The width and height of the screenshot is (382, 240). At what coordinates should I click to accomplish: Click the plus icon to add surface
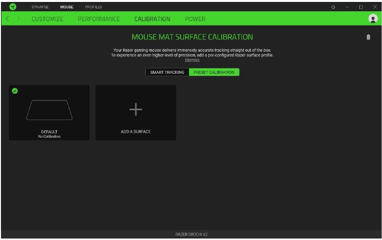[136, 109]
